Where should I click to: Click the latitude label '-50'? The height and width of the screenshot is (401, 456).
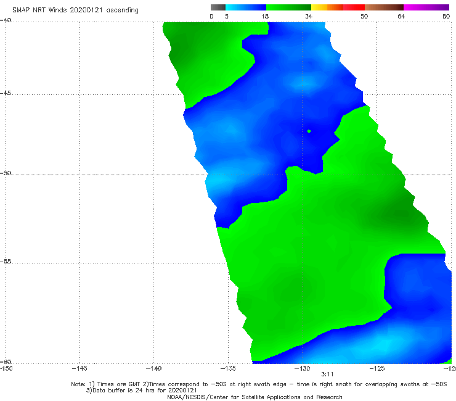pos(6,173)
